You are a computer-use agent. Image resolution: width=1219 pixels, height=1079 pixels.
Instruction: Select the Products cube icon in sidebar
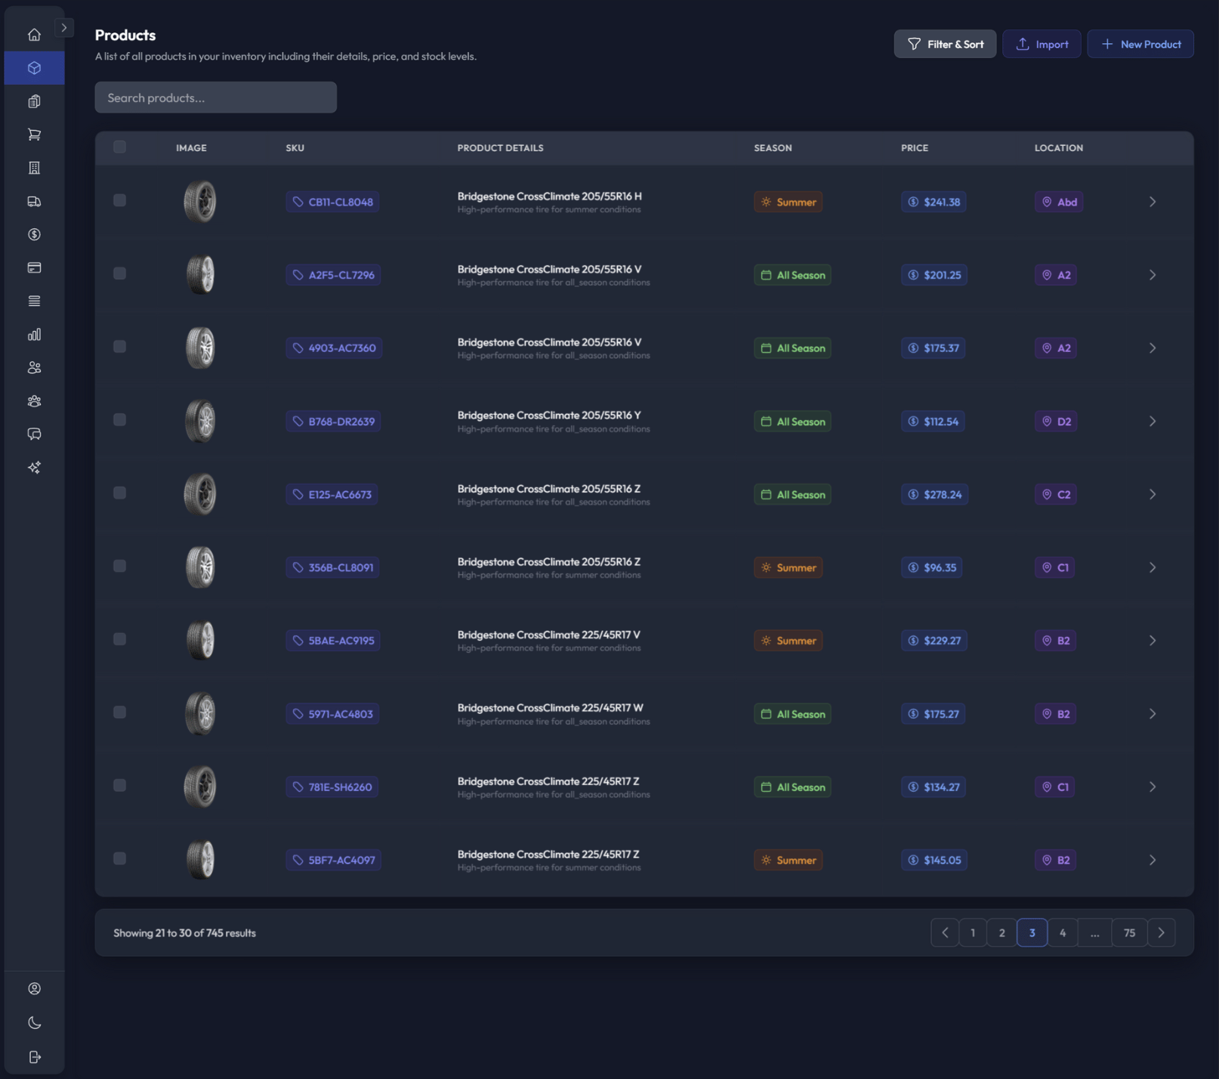click(34, 68)
